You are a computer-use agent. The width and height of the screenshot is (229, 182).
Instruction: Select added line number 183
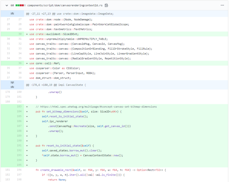19,107
